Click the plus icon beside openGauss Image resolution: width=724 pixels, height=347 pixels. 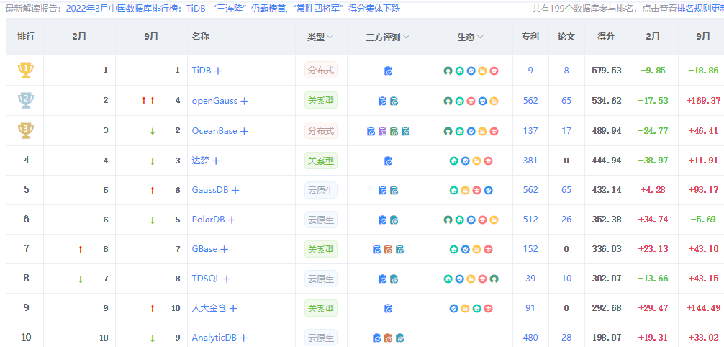244,102
